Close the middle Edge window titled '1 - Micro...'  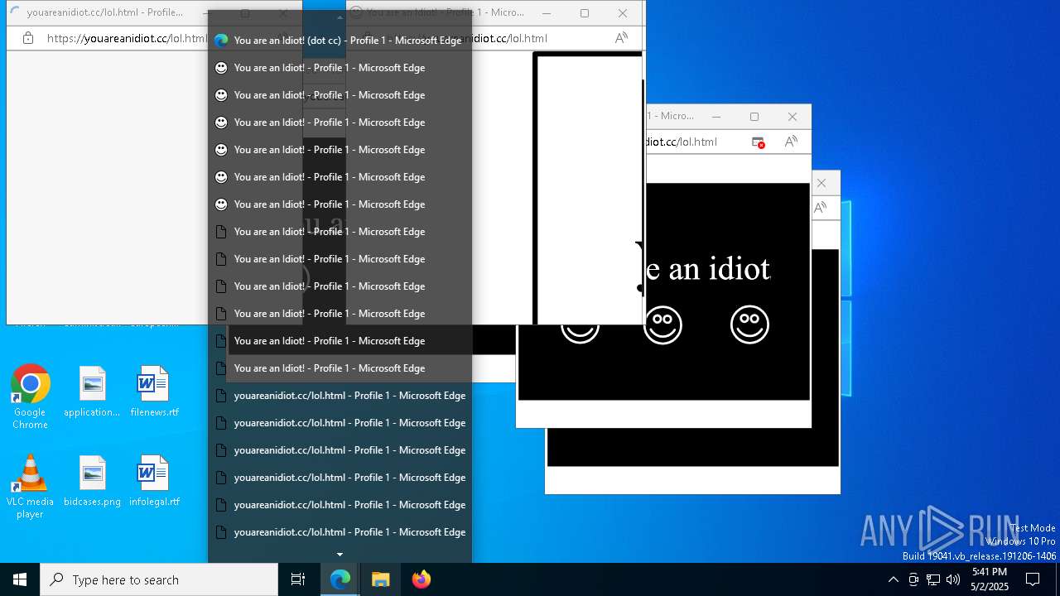(793, 117)
